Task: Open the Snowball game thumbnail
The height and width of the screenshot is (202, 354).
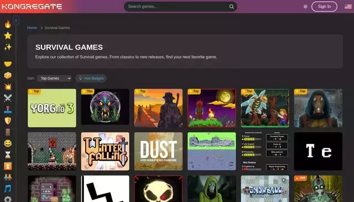Action: coord(265,189)
